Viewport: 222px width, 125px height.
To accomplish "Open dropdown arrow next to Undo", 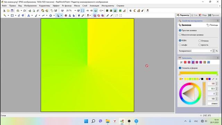I will point(21,11).
